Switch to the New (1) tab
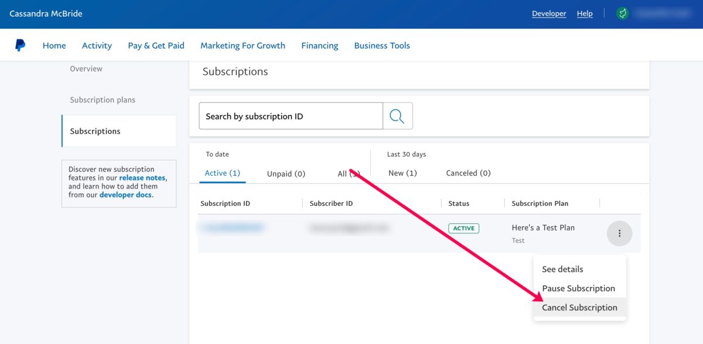 [x=402, y=173]
